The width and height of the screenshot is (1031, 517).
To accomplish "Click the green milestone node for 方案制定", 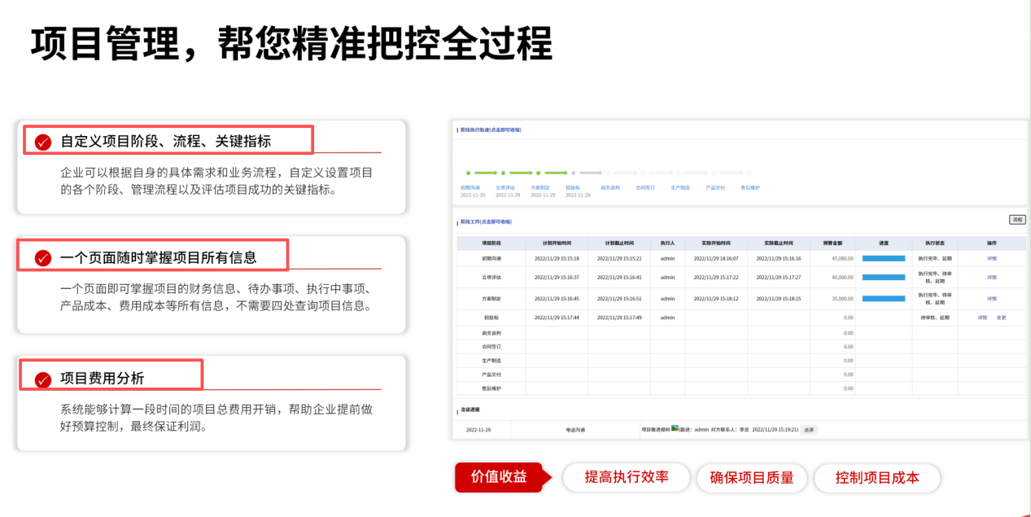I will [x=538, y=172].
